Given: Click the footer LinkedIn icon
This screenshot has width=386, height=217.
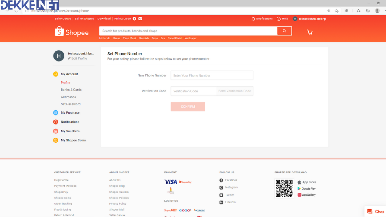Looking at the screenshot, I should (x=221, y=202).
